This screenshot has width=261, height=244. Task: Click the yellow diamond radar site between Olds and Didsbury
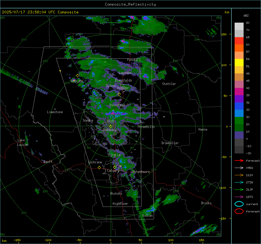click(x=111, y=126)
